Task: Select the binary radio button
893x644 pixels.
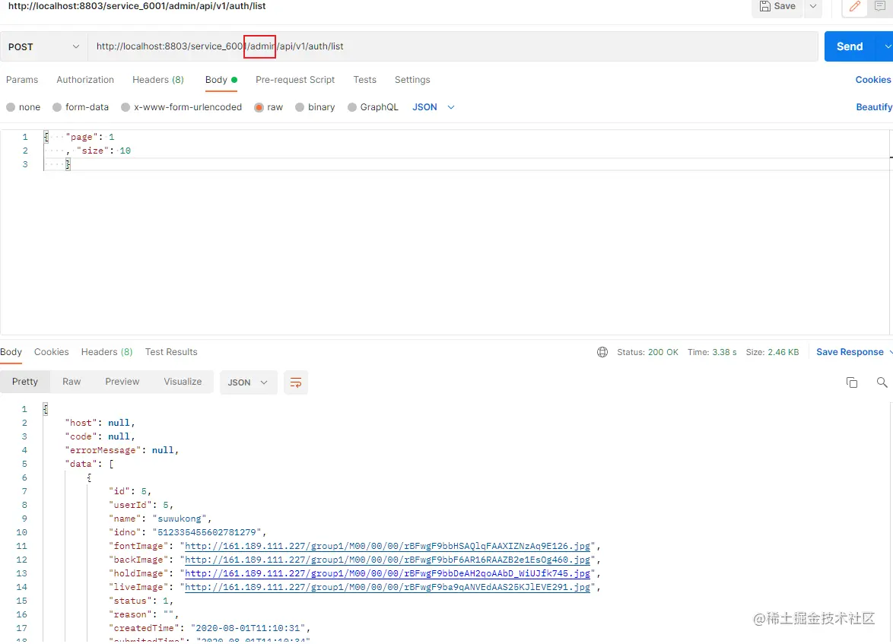Action: coord(300,107)
